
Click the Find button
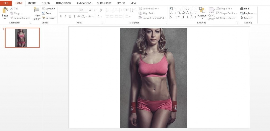point(244,9)
